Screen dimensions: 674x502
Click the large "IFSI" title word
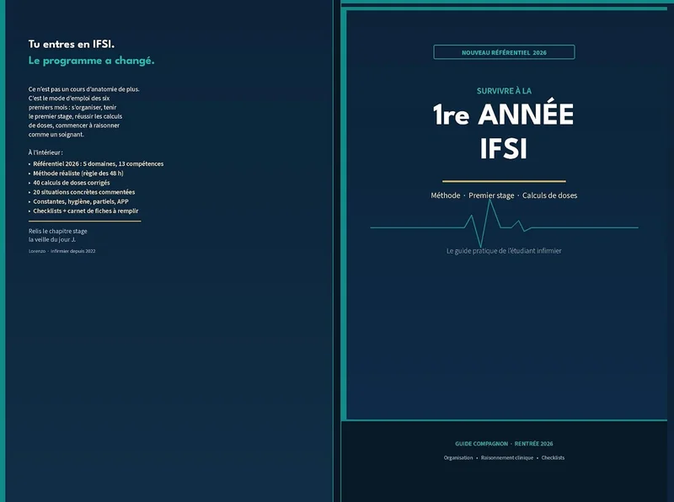(x=503, y=149)
